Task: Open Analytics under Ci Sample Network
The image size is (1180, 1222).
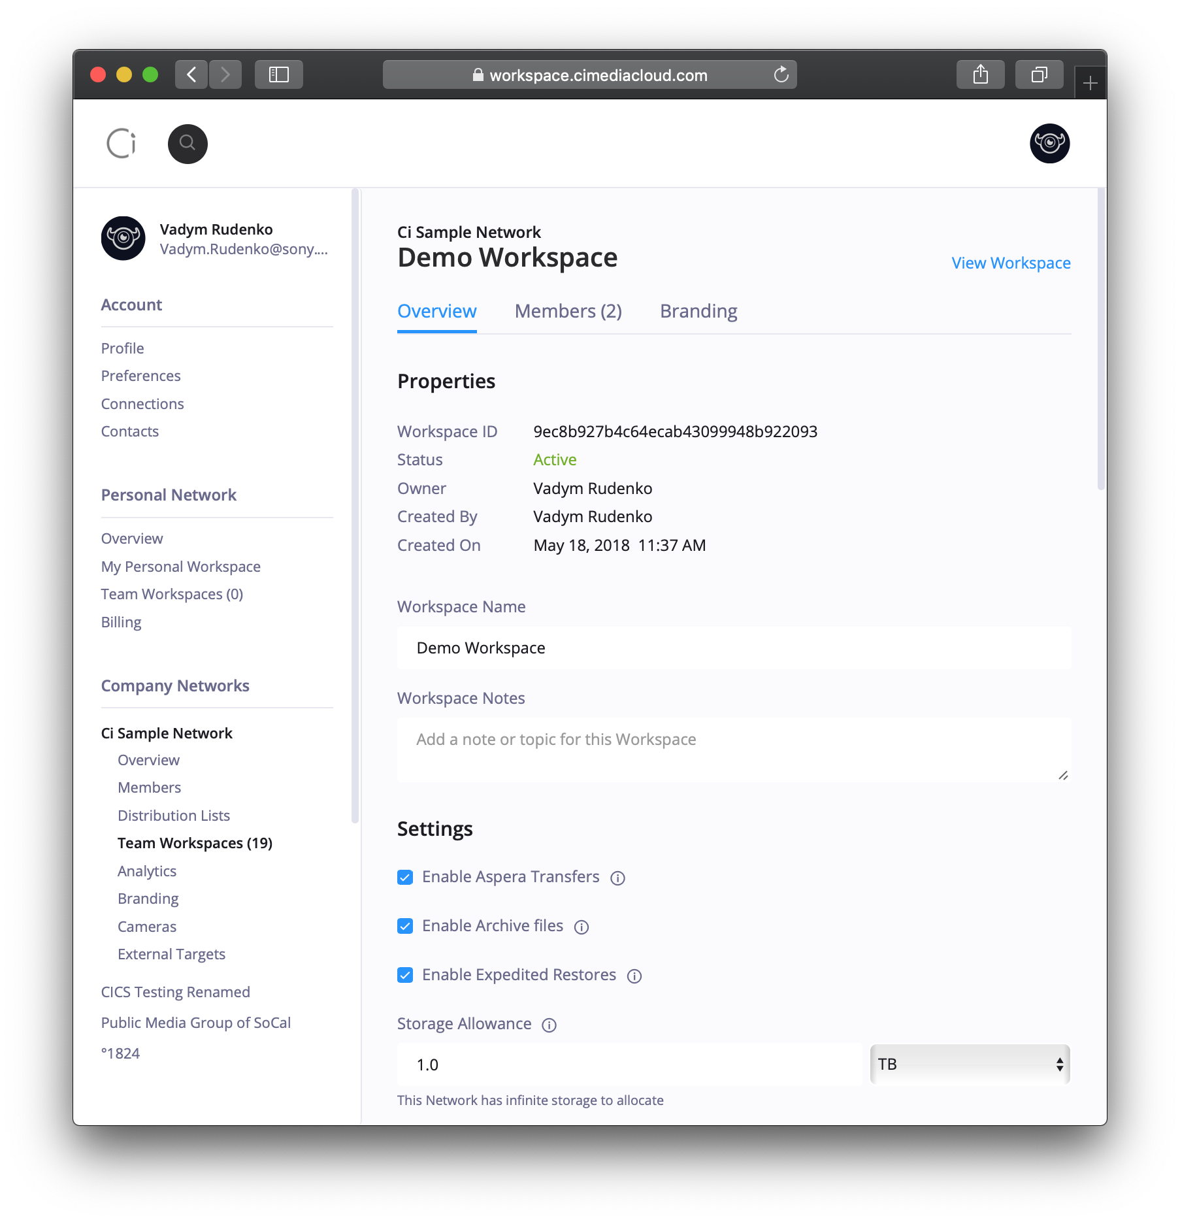Action: coord(147,871)
